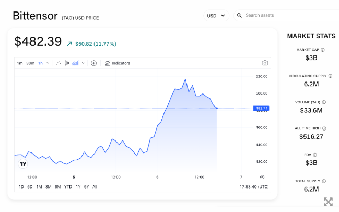Click the 520.00 price axis label
Image resolution: width=339 pixels, height=212 pixels.
click(x=262, y=76)
